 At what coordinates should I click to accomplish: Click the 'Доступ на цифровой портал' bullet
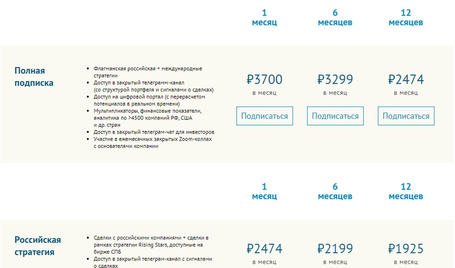(x=149, y=100)
